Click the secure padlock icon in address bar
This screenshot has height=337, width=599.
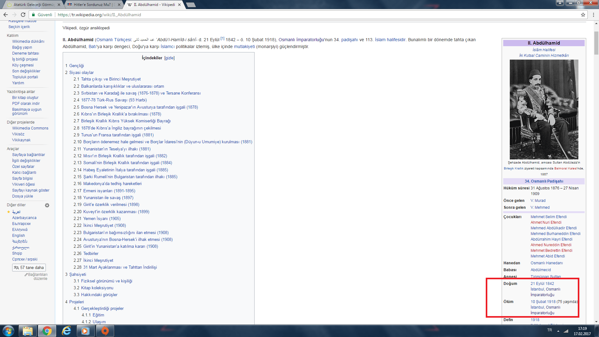pos(33,15)
